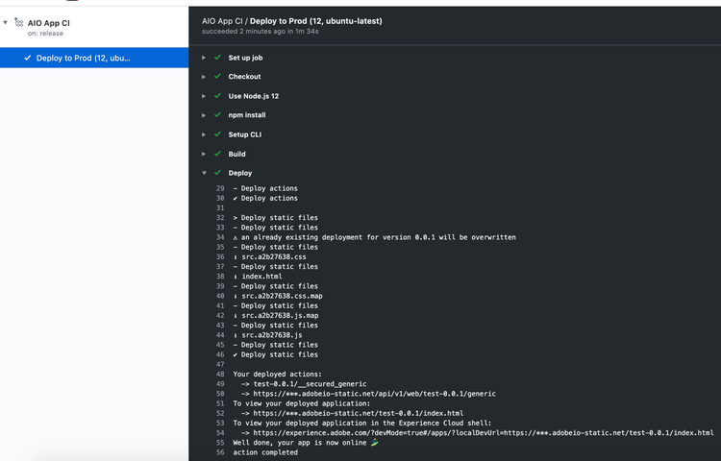This screenshot has width=721, height=461.
Task: Expand the Set up job step
Action: pos(204,58)
